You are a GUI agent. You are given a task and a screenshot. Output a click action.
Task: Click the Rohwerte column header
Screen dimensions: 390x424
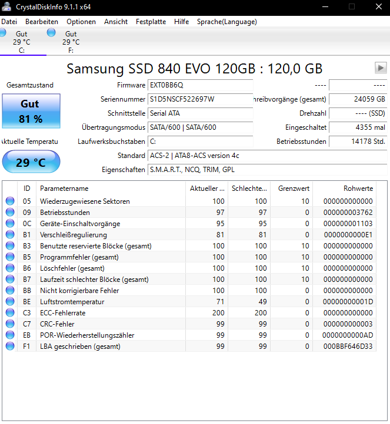pos(345,188)
